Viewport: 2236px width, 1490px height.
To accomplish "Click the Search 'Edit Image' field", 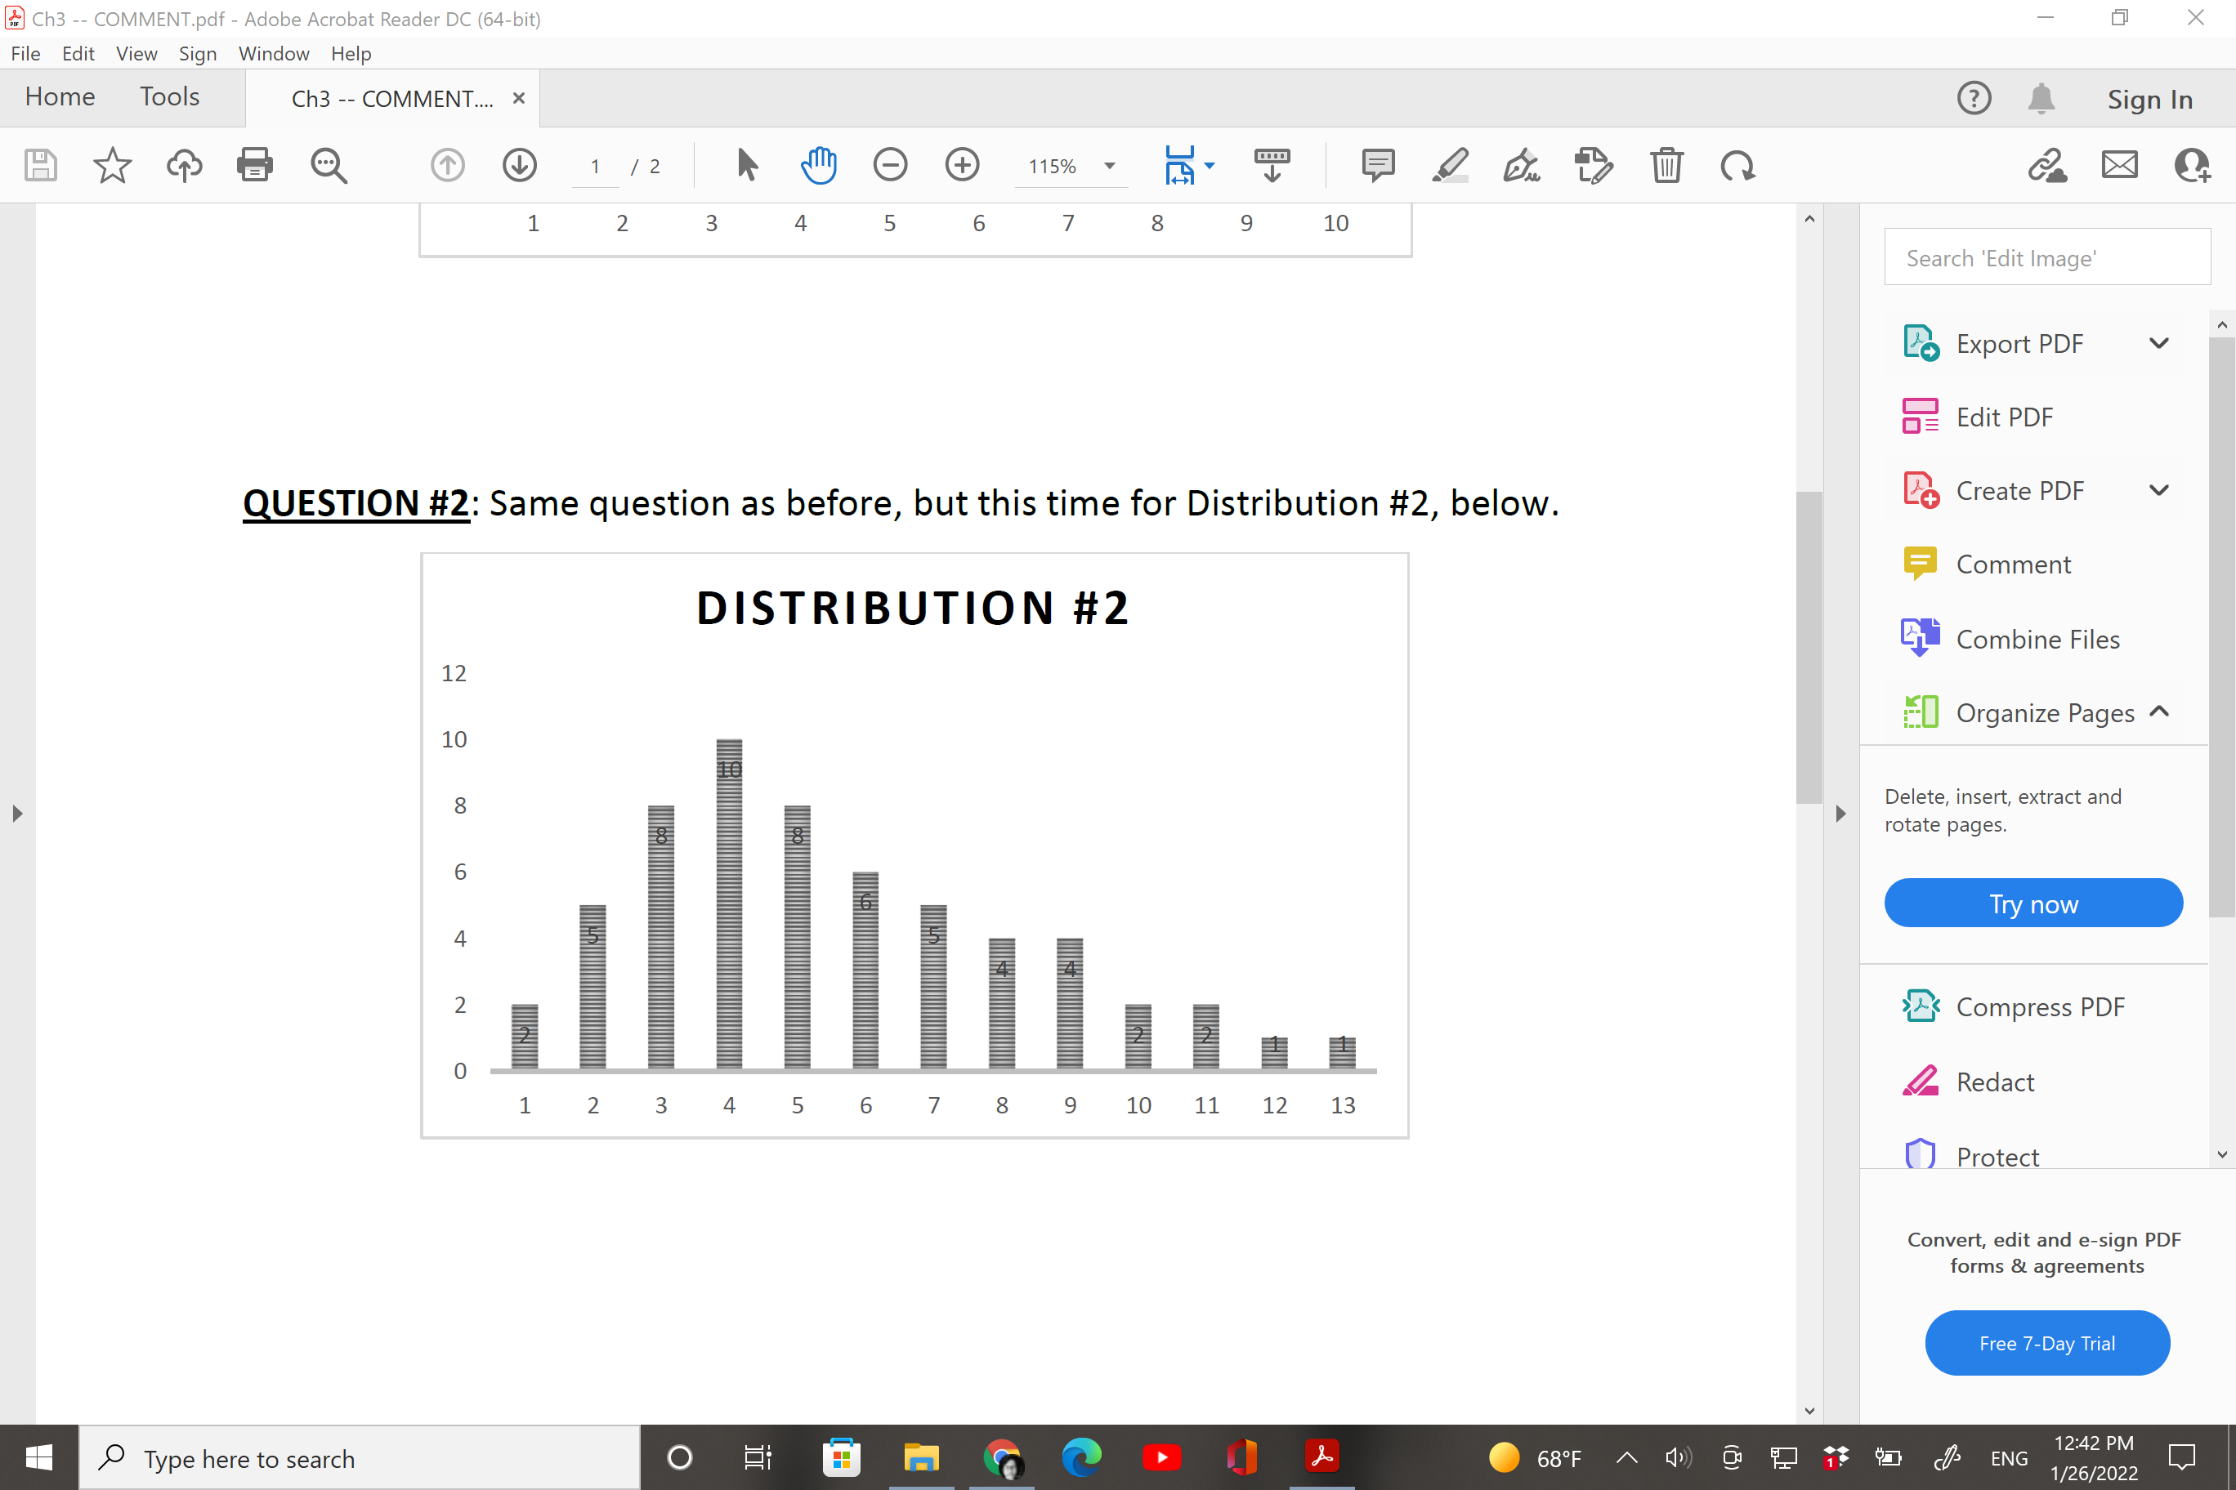I will coord(2046,257).
